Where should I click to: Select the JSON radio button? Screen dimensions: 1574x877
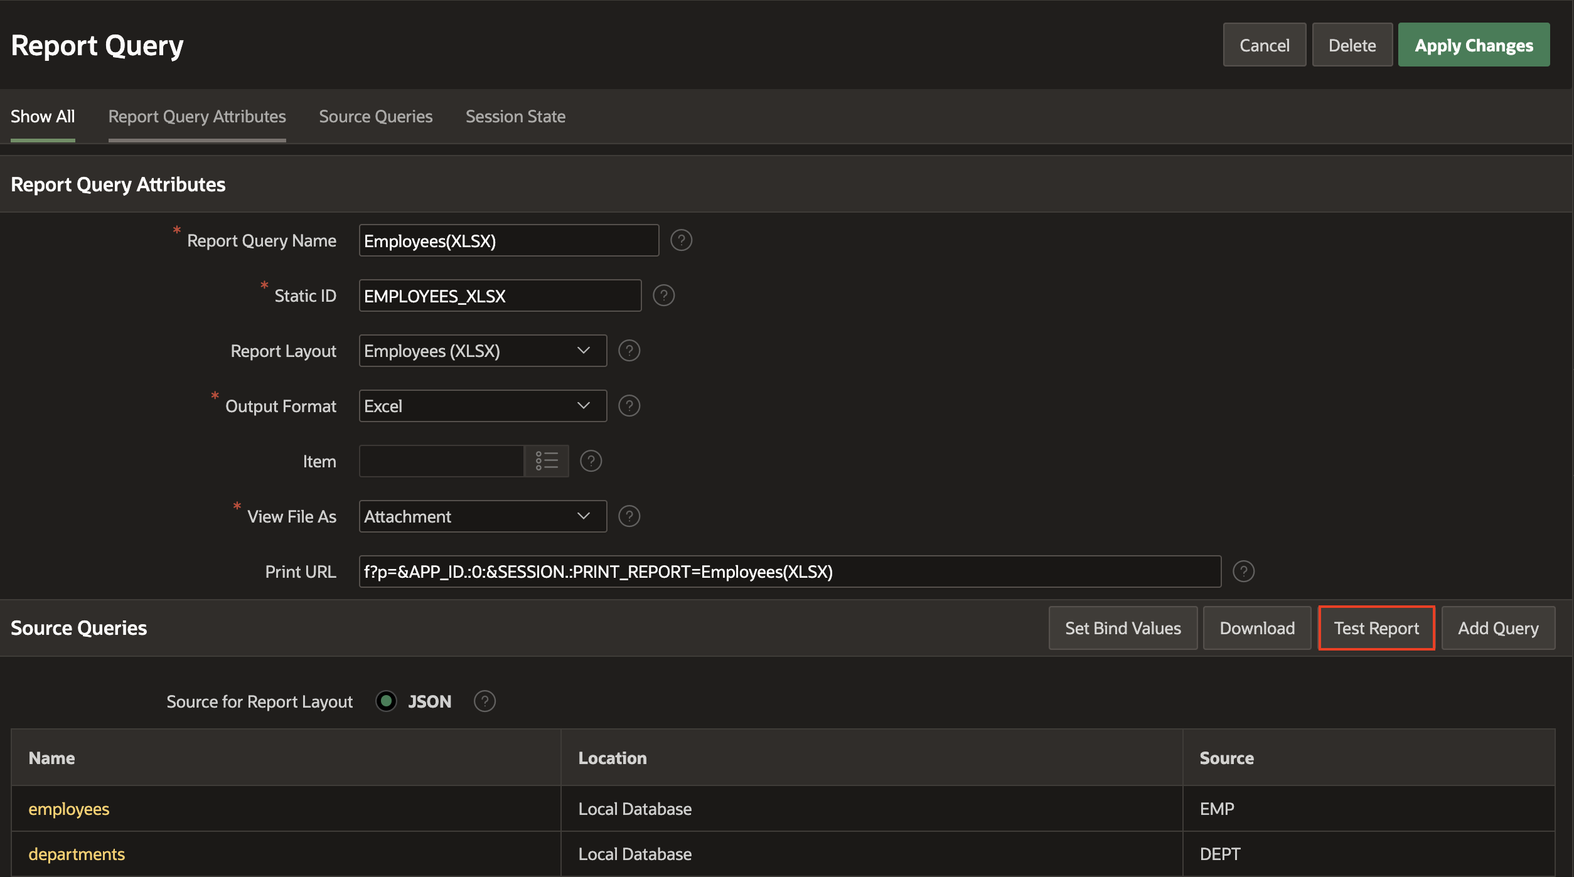coord(386,701)
